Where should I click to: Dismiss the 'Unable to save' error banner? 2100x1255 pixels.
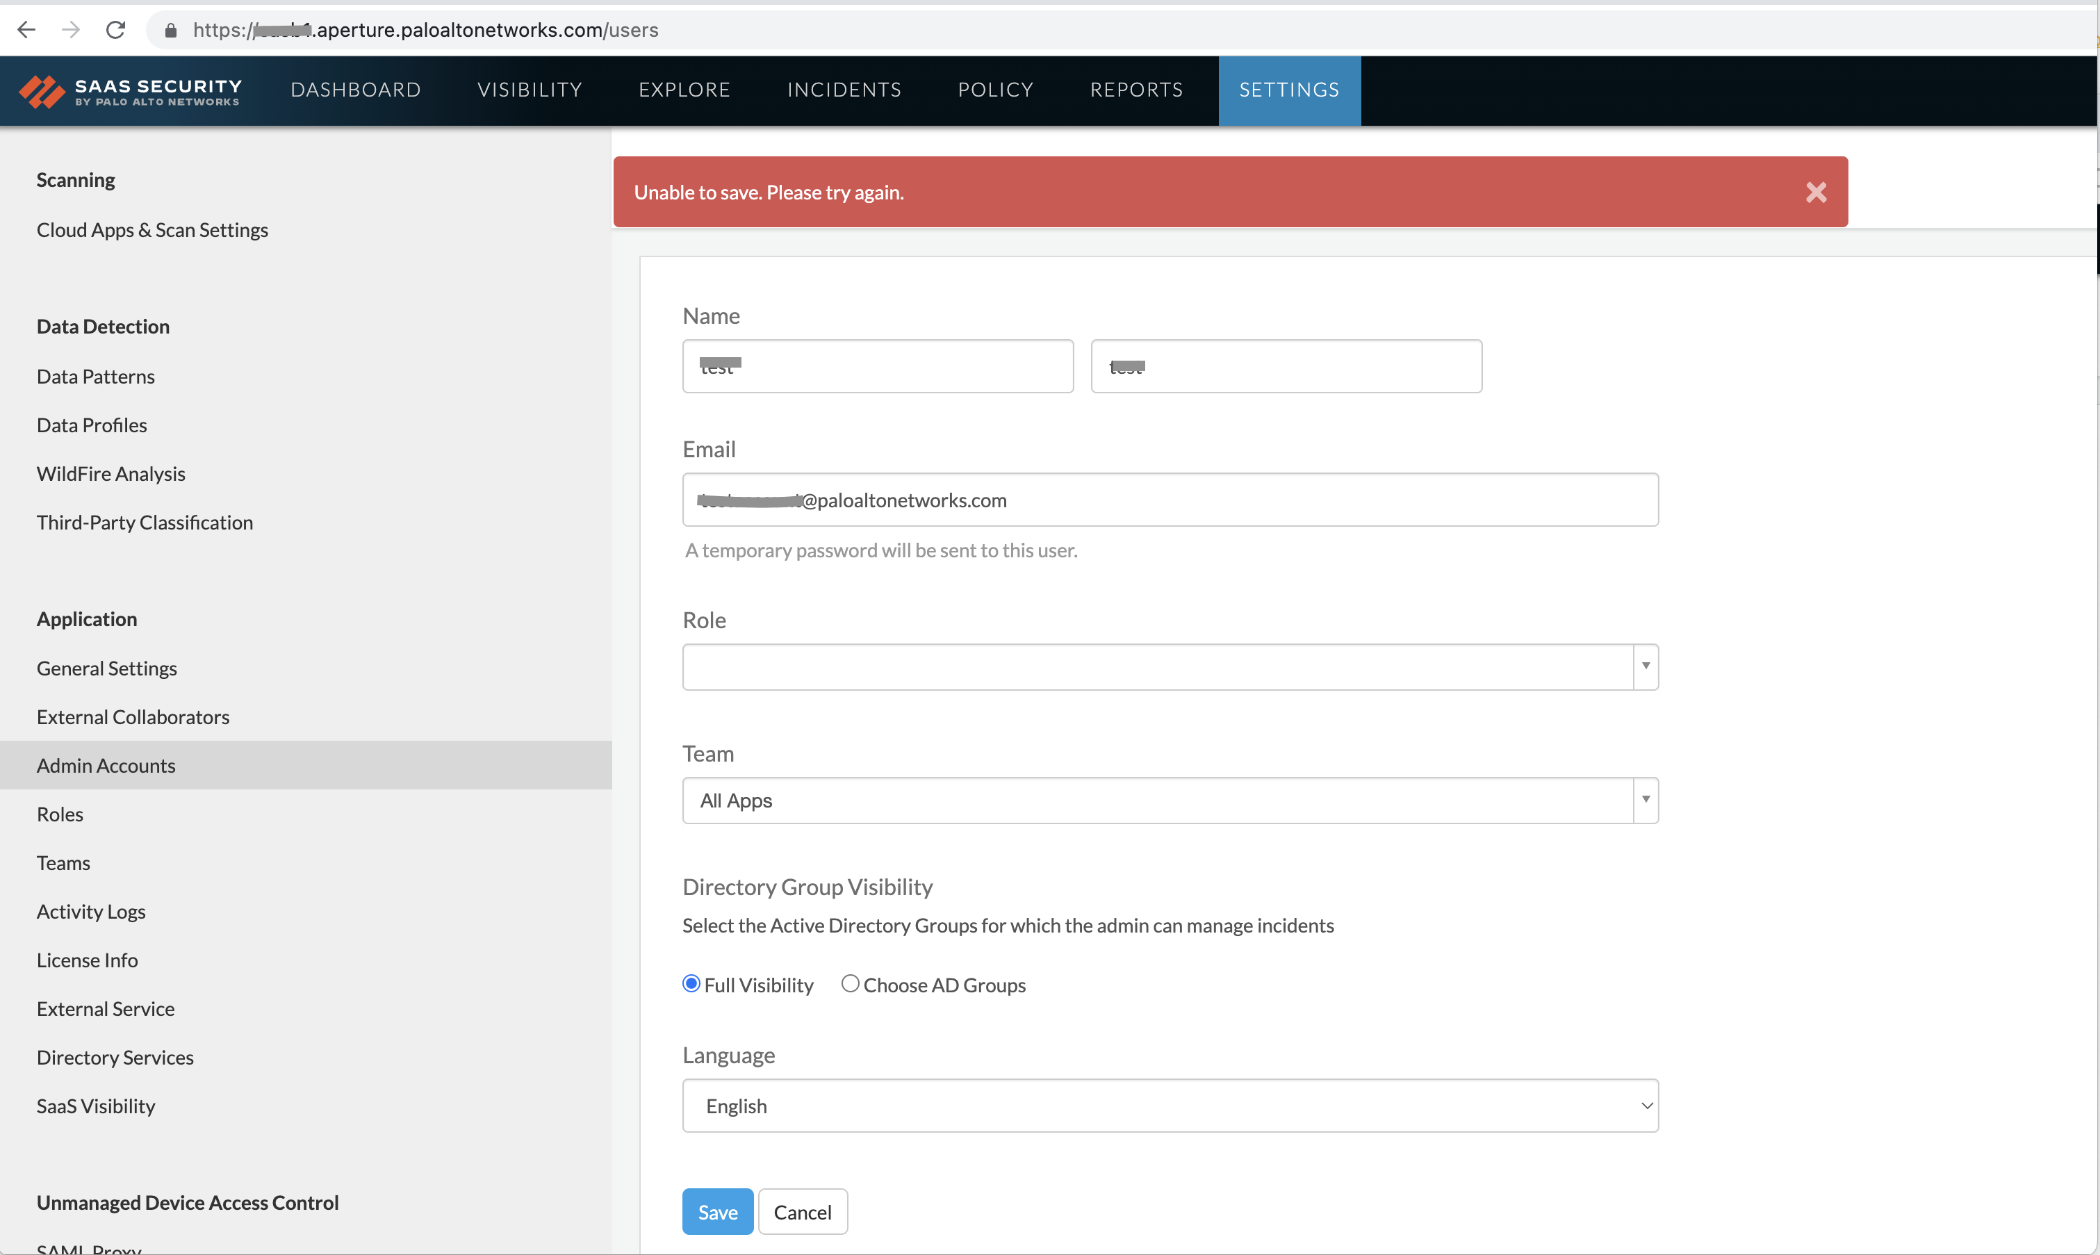[1816, 192]
